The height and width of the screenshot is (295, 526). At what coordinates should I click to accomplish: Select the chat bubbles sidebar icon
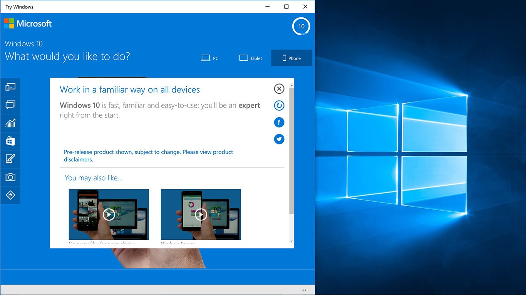pyautogui.click(x=10, y=104)
